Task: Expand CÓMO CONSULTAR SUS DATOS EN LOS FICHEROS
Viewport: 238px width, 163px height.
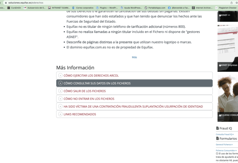Action: coord(134,83)
